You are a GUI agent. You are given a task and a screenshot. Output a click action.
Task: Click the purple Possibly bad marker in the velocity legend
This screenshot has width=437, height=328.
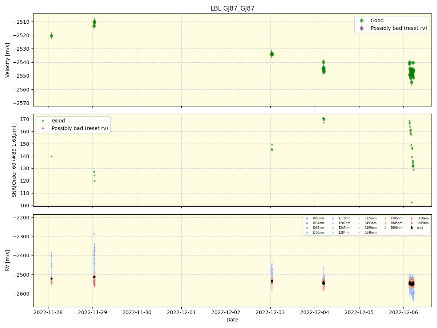(x=362, y=28)
